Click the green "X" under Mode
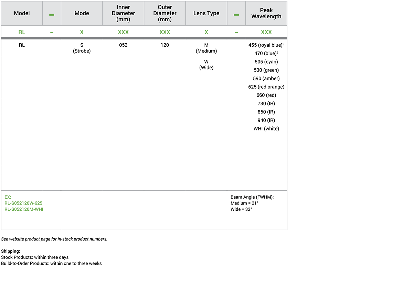 82,32
